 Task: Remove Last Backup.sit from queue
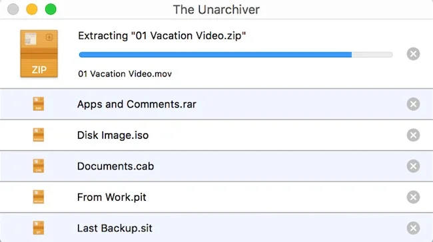[413, 228]
